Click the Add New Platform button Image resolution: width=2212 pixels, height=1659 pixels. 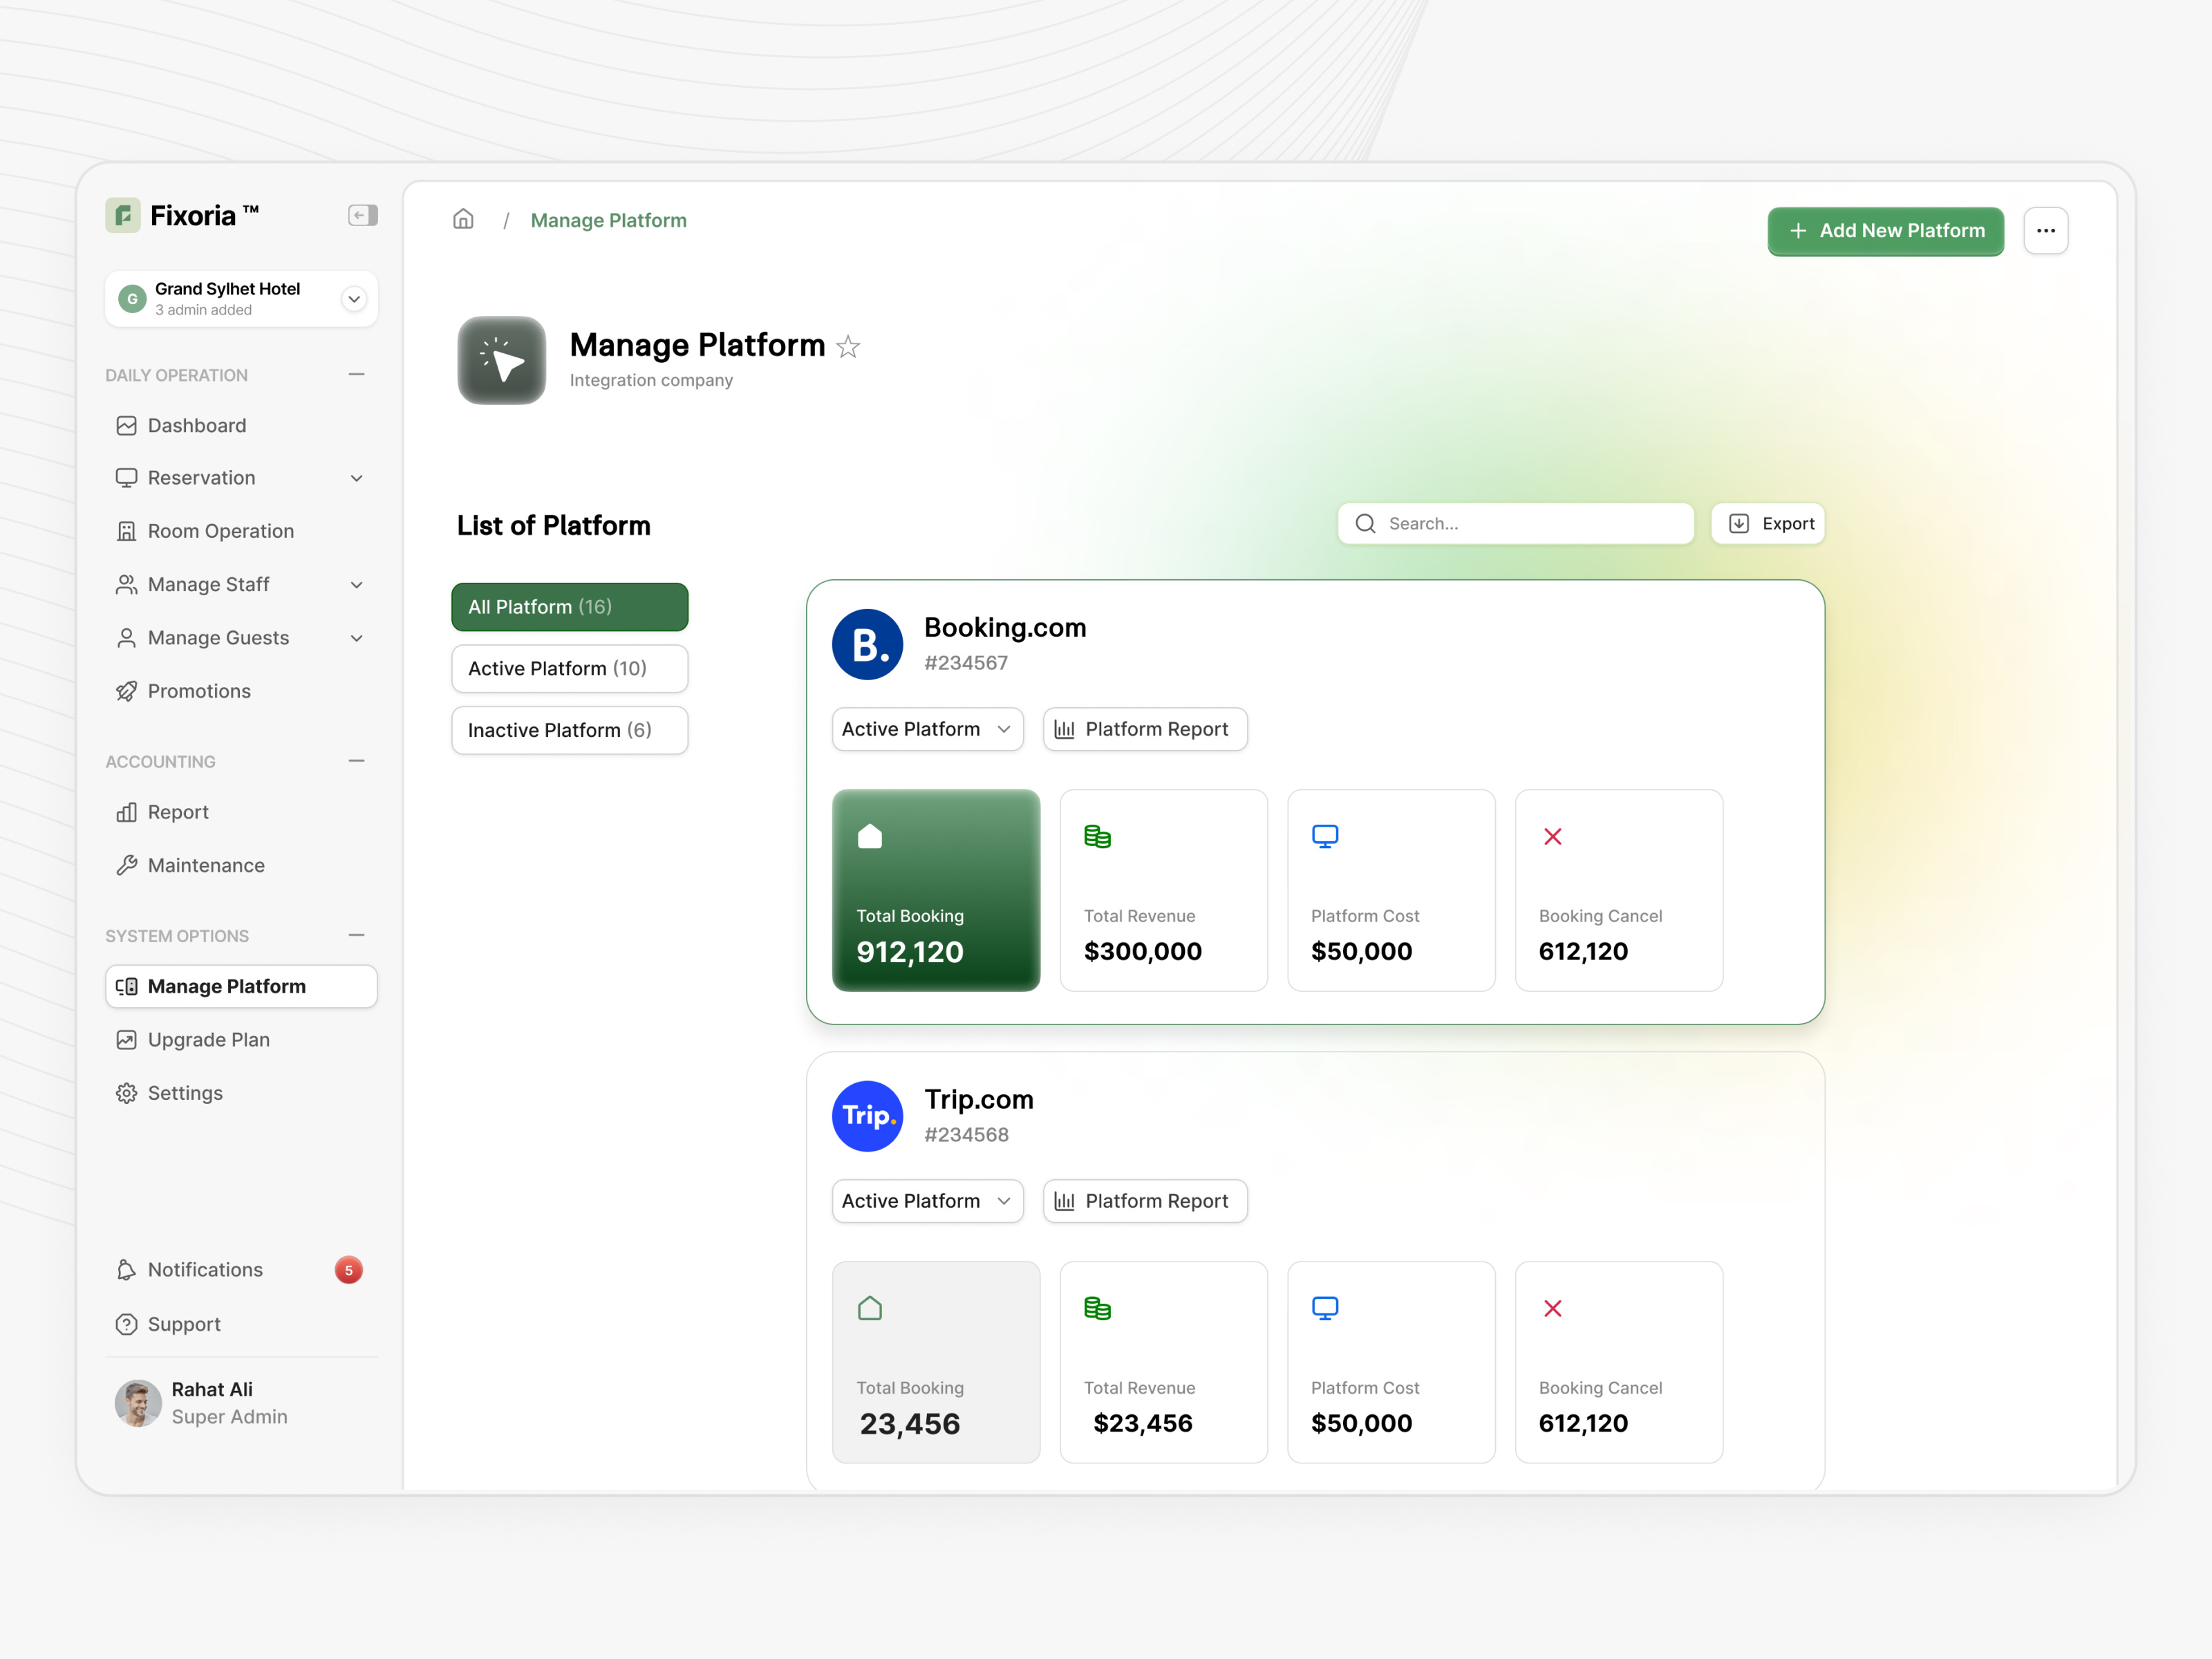1885,231
